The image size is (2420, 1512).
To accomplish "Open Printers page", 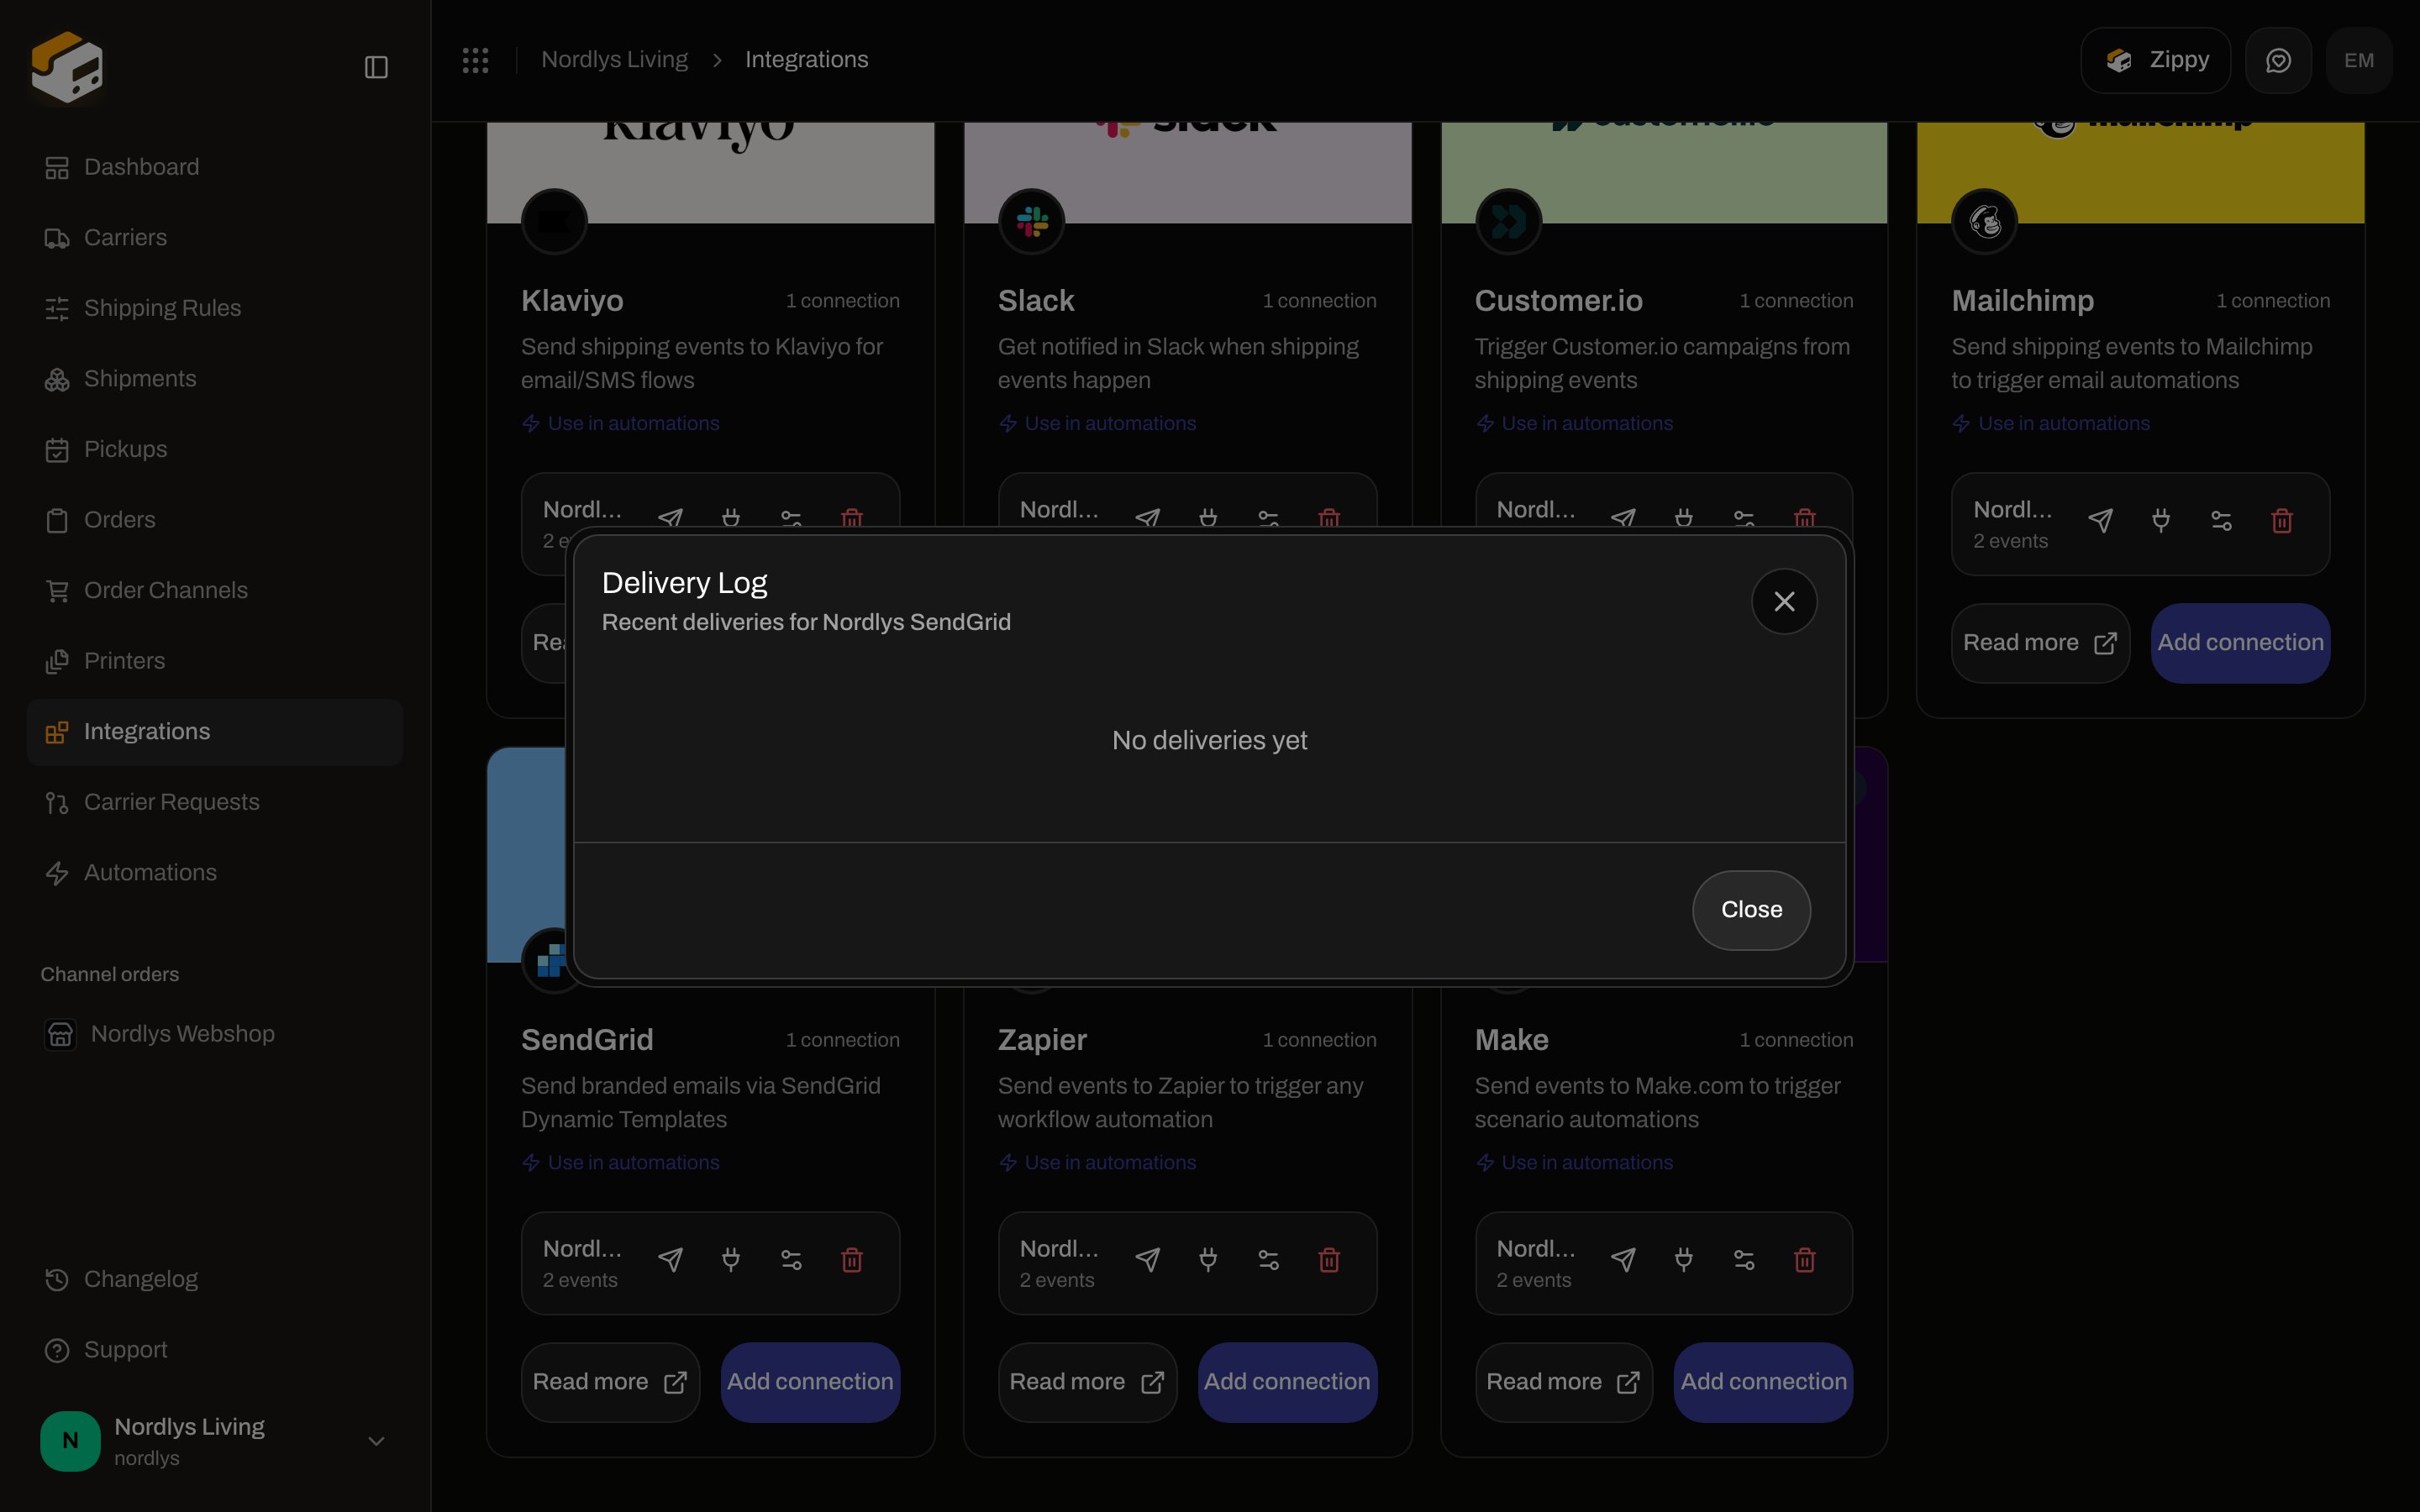I will click(215, 661).
